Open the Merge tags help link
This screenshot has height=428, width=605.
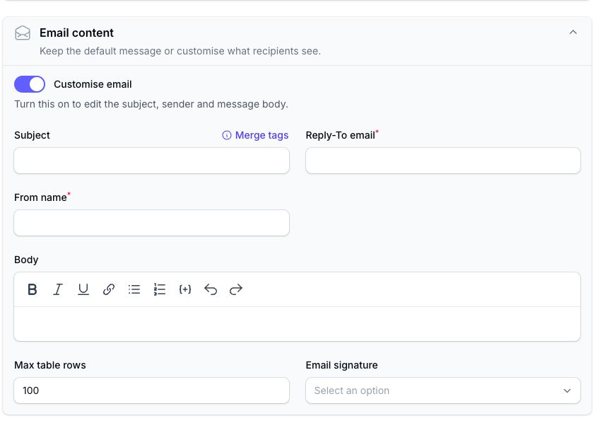[262, 135]
